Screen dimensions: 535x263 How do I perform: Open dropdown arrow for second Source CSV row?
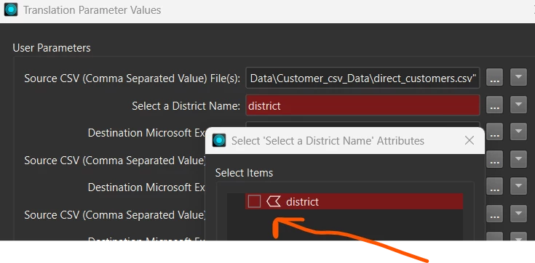pyautogui.click(x=518, y=159)
